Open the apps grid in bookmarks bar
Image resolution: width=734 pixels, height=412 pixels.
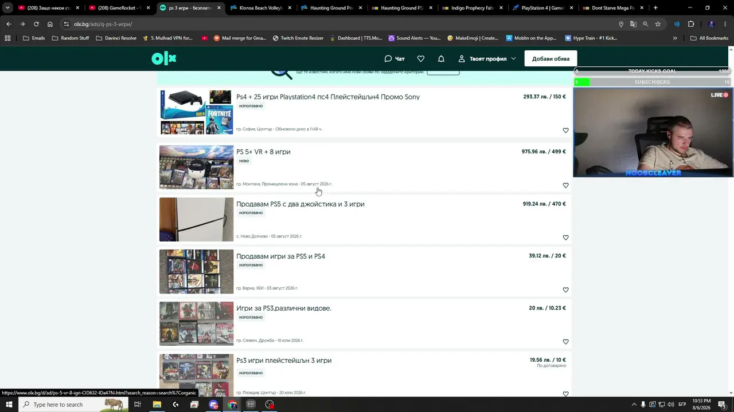[x=7, y=38]
